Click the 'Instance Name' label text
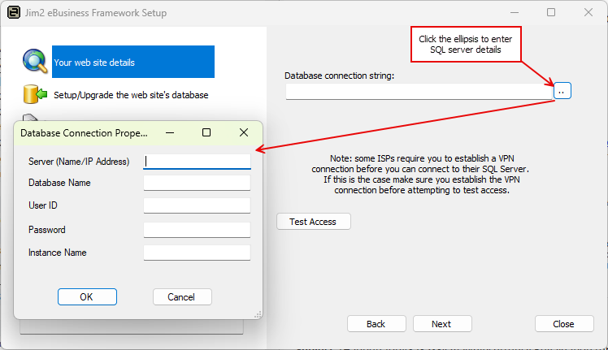 58,253
